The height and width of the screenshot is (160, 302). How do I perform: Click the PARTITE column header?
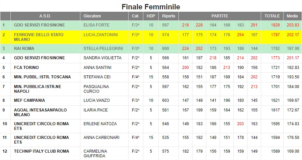(220, 16)
